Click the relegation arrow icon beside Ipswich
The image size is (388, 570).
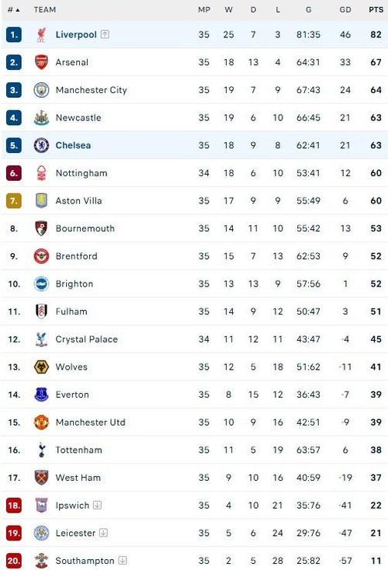tap(97, 506)
